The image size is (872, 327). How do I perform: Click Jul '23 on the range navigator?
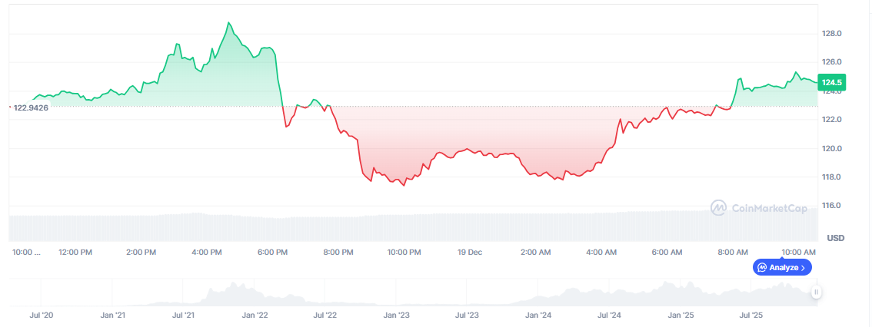(468, 315)
